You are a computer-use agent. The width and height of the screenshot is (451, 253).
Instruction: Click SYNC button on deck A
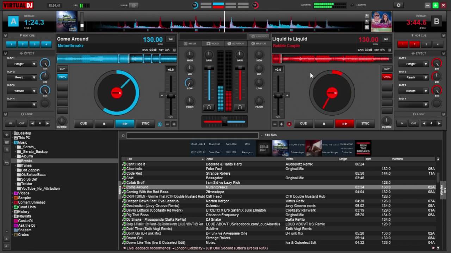point(146,124)
